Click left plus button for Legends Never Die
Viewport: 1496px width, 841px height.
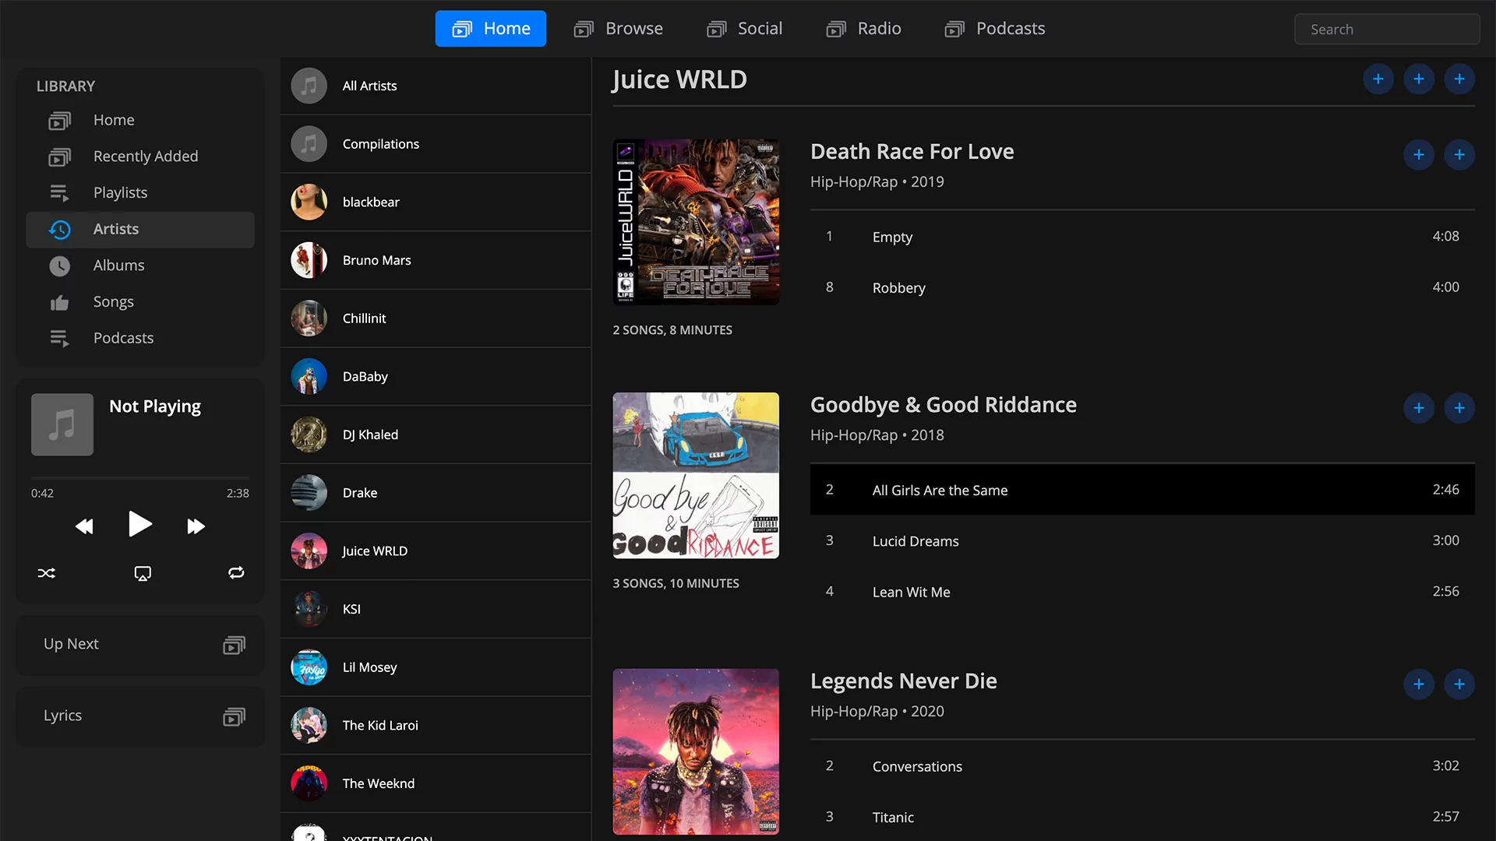coord(1419,684)
